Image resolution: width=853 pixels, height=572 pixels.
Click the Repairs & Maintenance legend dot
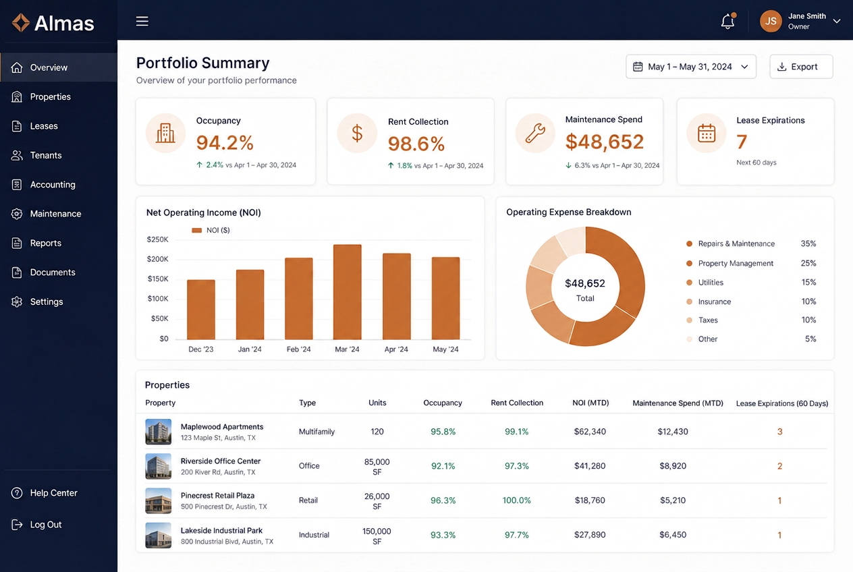[x=689, y=244]
